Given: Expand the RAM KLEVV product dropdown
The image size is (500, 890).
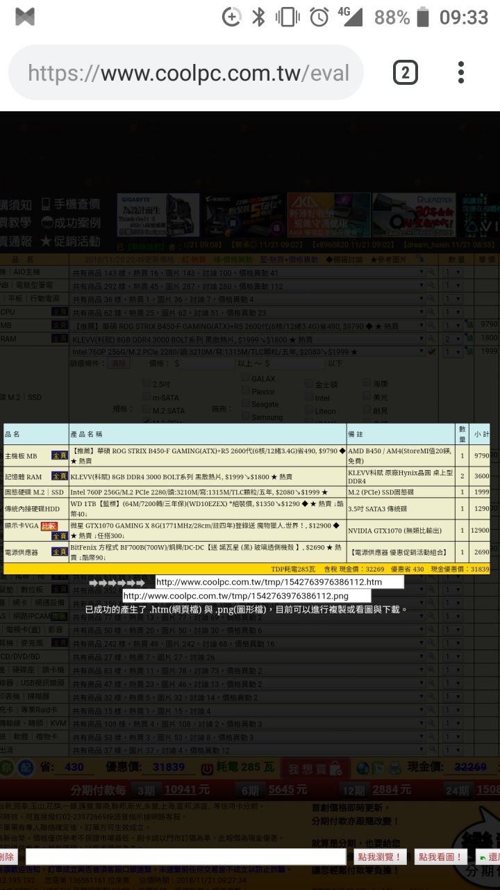Looking at the screenshot, I should [248, 339].
